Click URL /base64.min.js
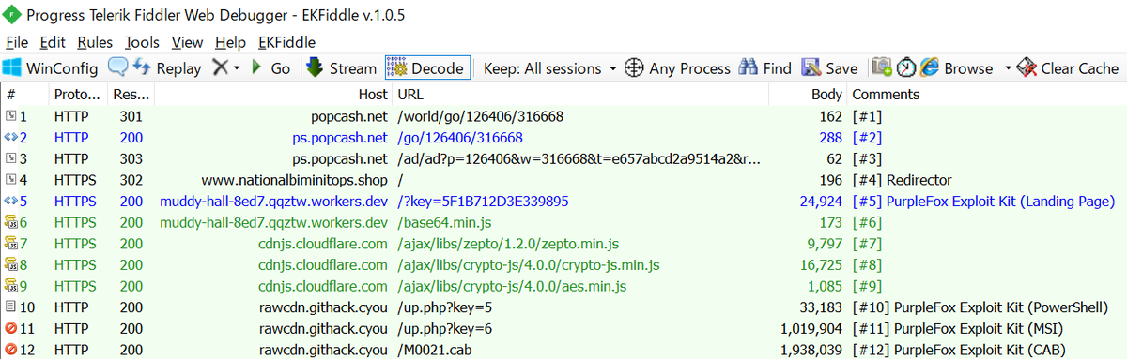This screenshot has width=1127, height=359. point(443,222)
